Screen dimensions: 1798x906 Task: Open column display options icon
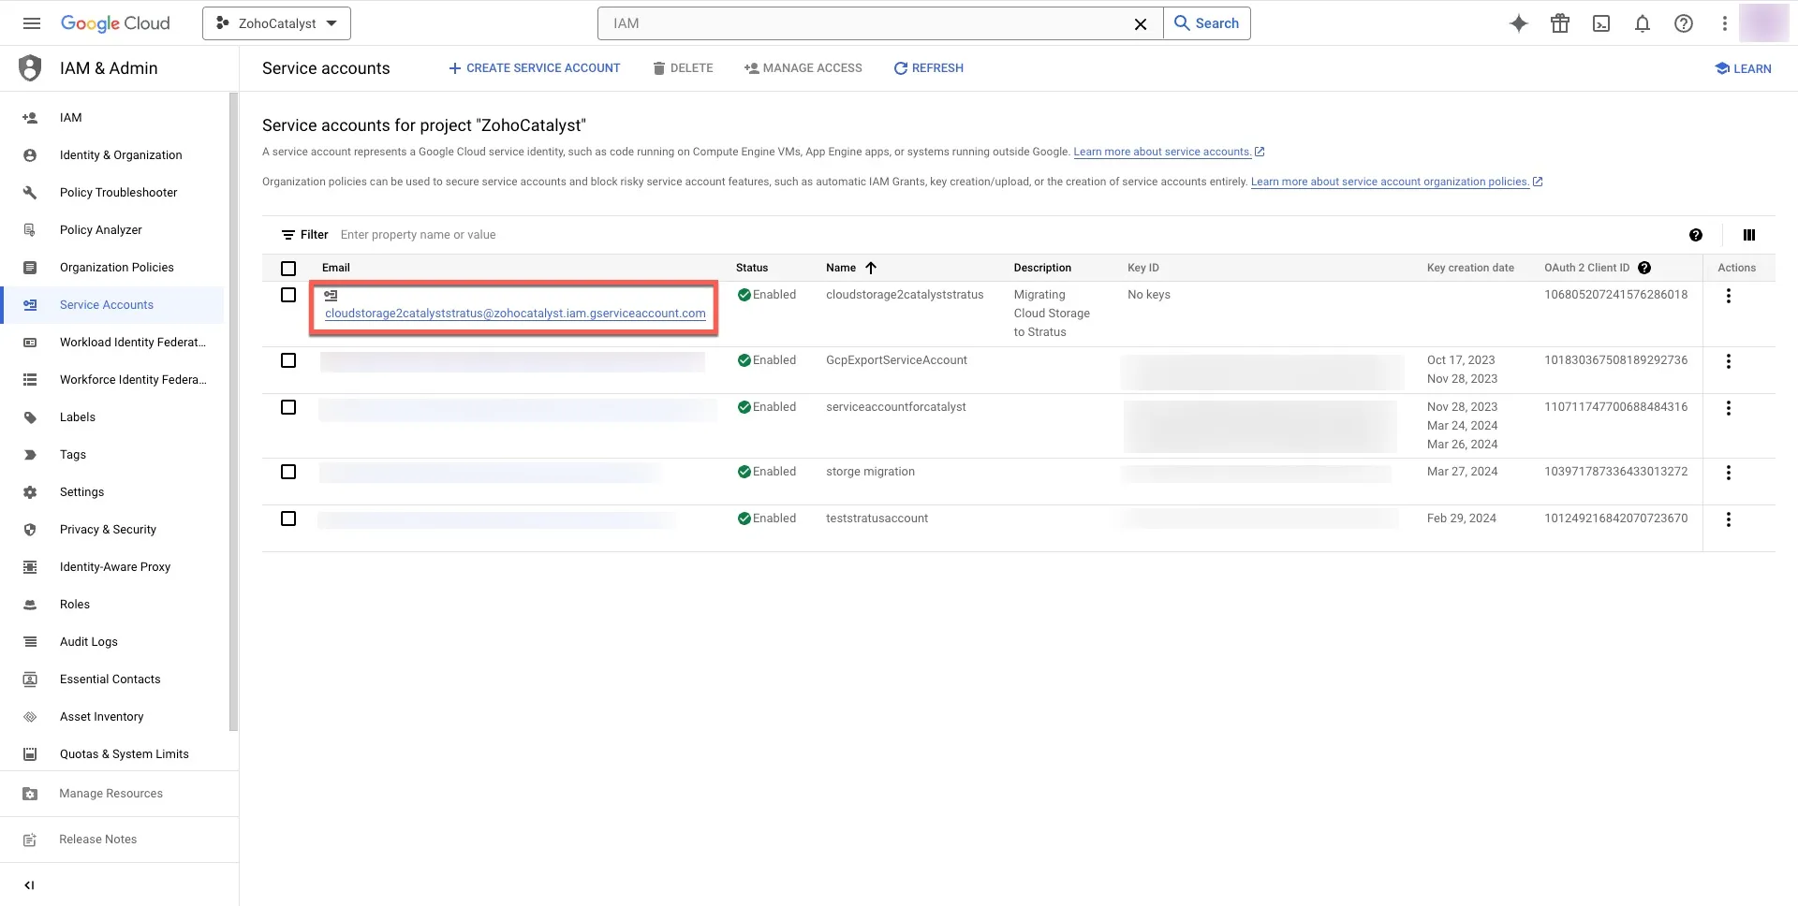[x=1748, y=235]
